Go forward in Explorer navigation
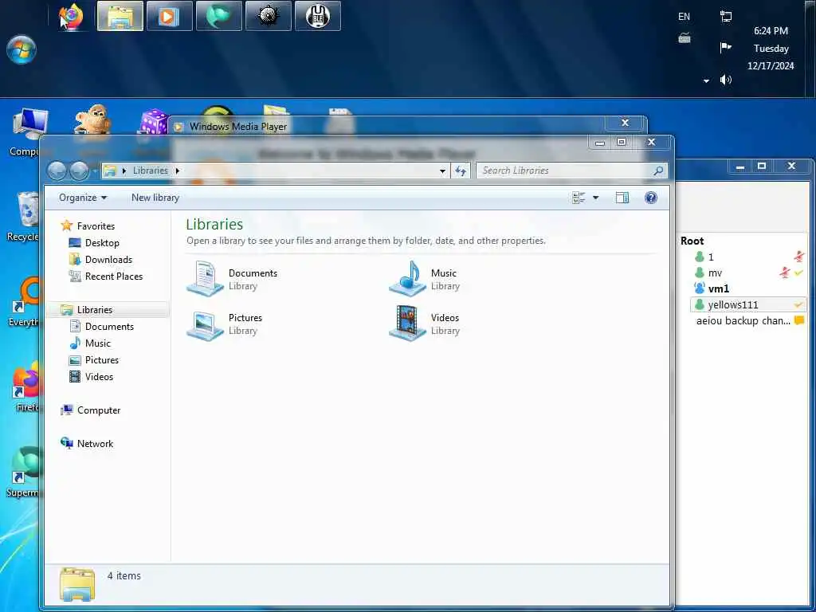 pyautogui.click(x=79, y=171)
